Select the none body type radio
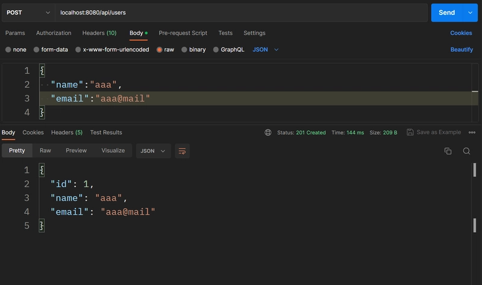This screenshot has height=285, width=482. pyautogui.click(x=8, y=50)
